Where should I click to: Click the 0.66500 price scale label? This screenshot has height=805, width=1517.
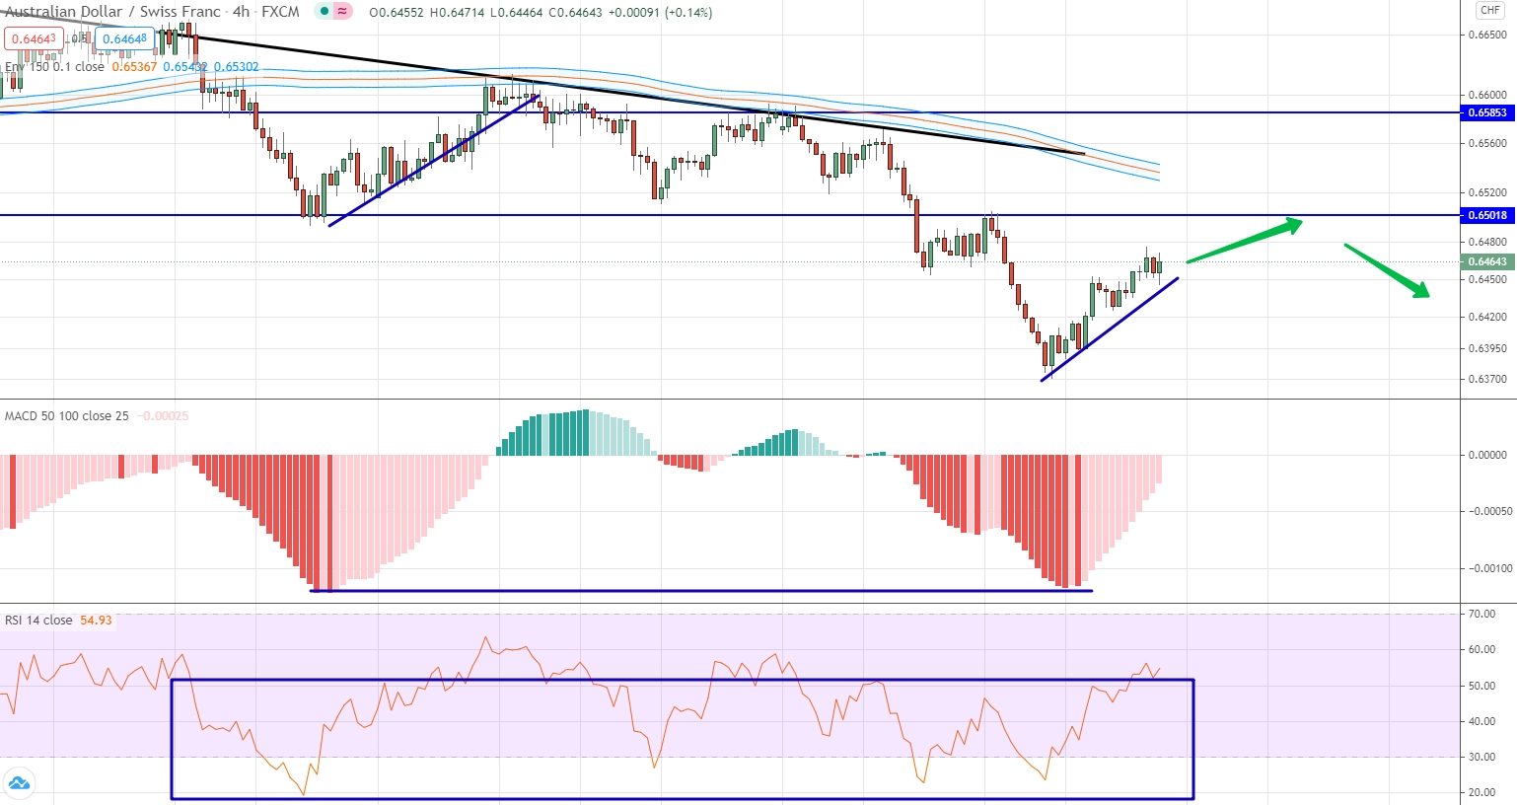point(1487,35)
